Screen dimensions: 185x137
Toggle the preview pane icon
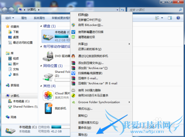(x=170, y=18)
